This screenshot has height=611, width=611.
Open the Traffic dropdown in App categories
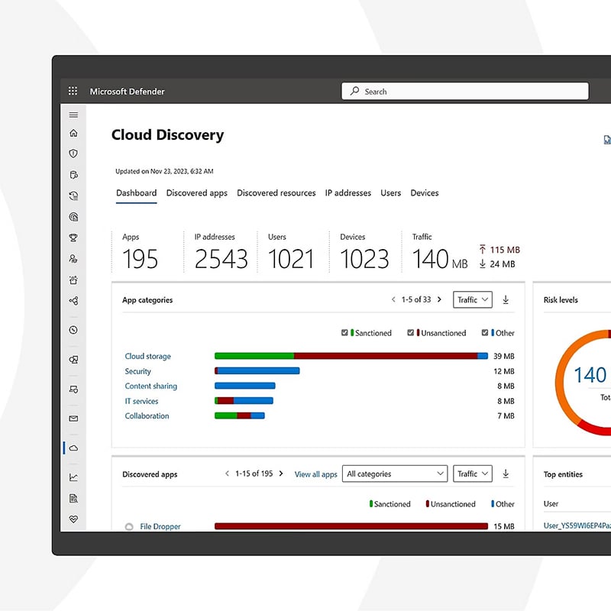pyautogui.click(x=472, y=299)
